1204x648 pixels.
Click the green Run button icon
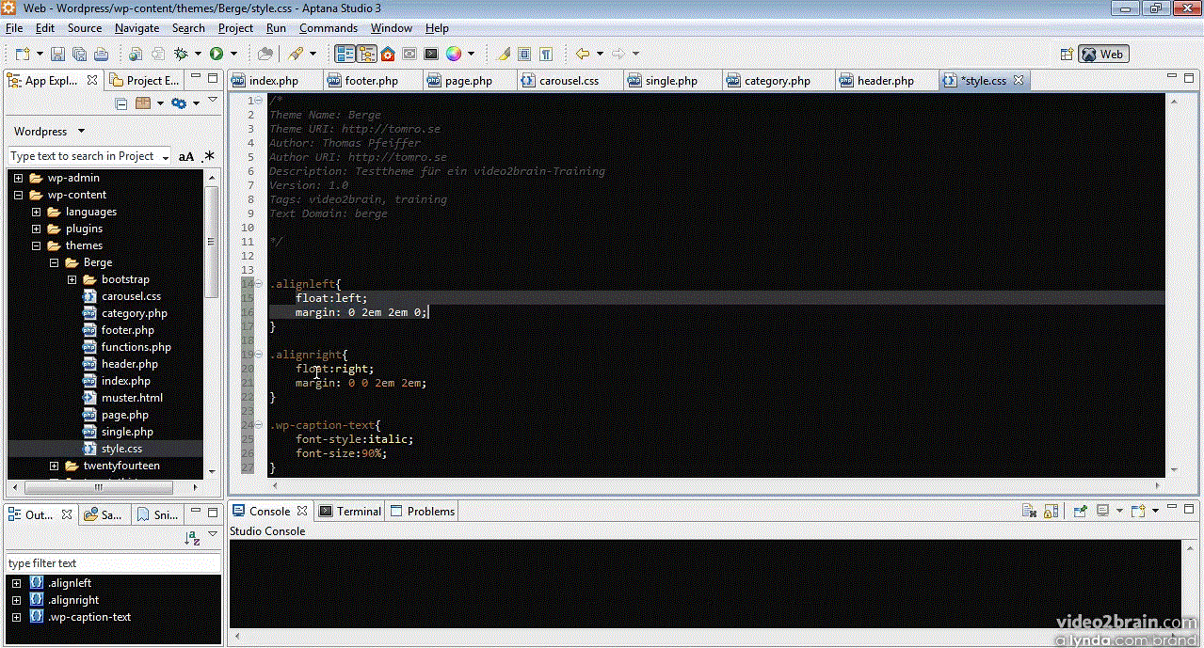pos(217,54)
